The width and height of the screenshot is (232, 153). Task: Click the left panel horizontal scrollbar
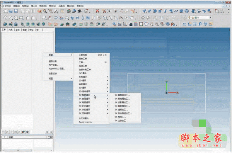pyautogui.click(x=27, y=150)
